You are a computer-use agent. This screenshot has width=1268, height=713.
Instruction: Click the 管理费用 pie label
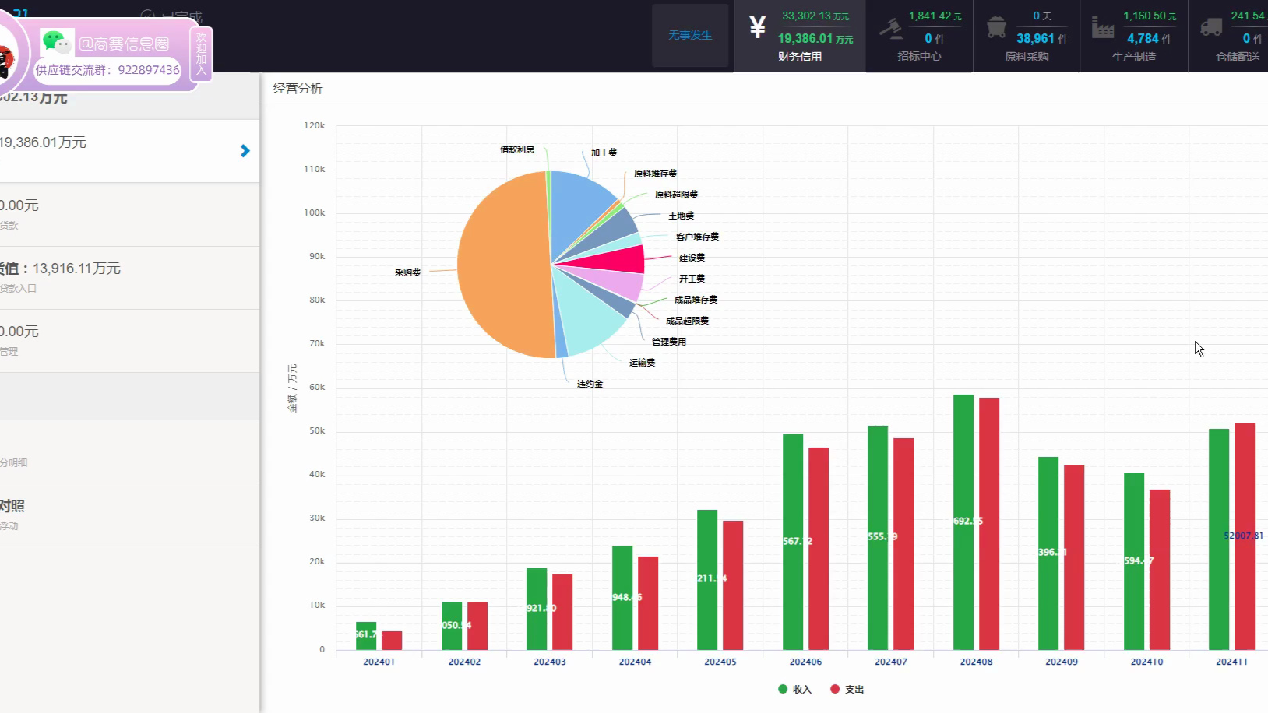tap(669, 342)
